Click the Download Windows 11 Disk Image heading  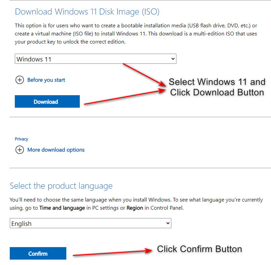click(87, 12)
